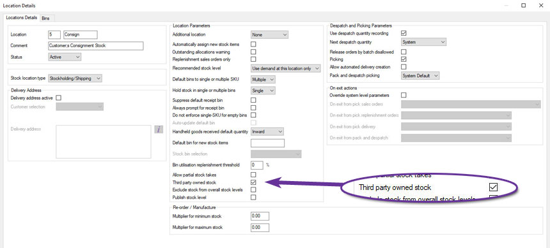Uncheck Use despatch quantity recording
This screenshot has height=248, width=550.
[x=404, y=33]
